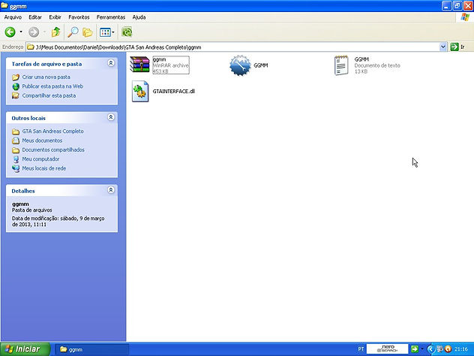Go back with the green Back arrow
The width and height of the screenshot is (474, 356).
click(10, 32)
